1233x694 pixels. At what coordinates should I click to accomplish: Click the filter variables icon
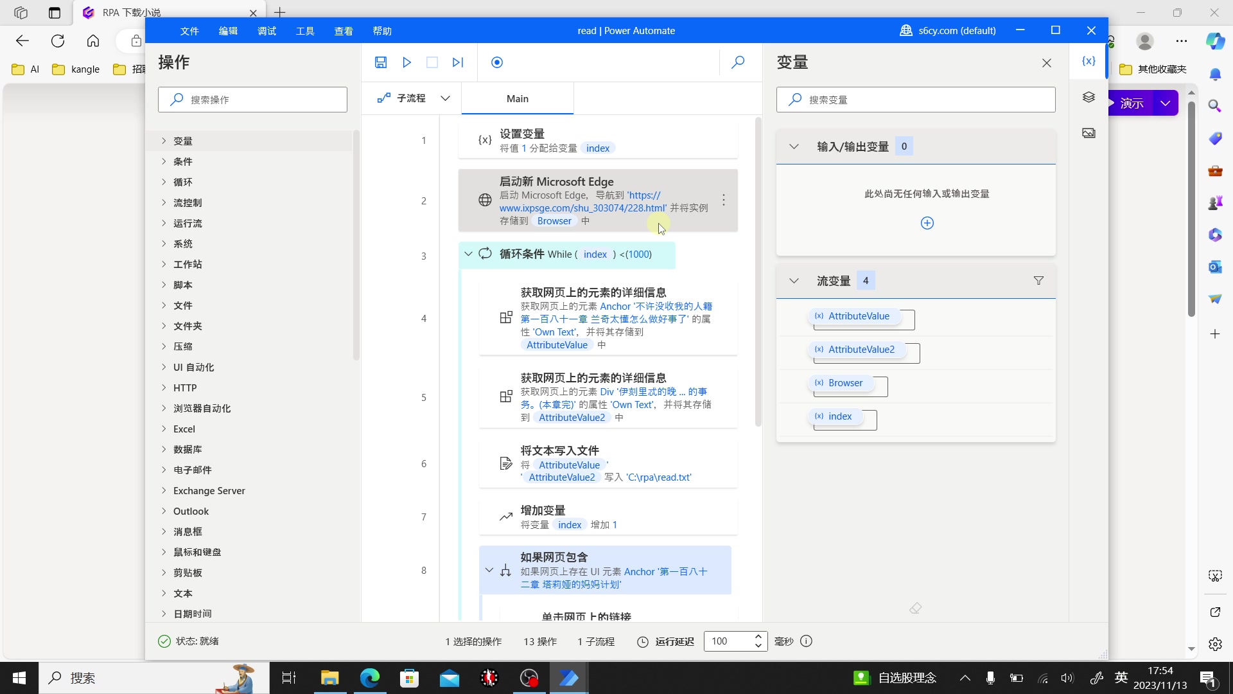tap(1038, 280)
